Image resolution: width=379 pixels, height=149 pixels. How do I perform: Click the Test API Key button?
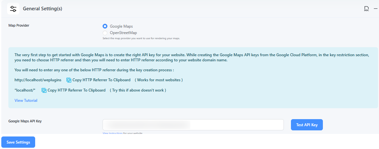click(x=307, y=125)
